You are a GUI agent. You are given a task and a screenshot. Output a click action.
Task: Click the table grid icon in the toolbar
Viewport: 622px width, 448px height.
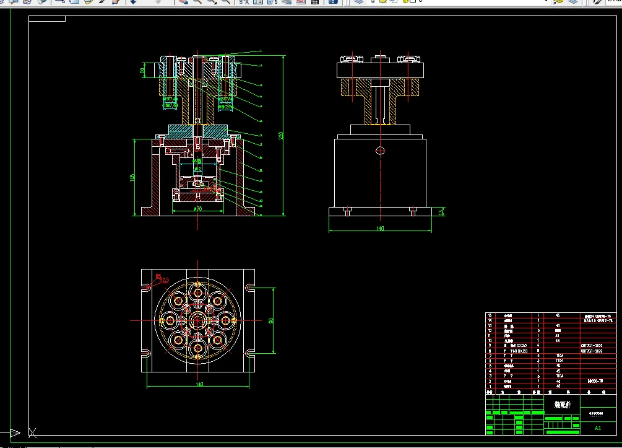pos(315,2)
